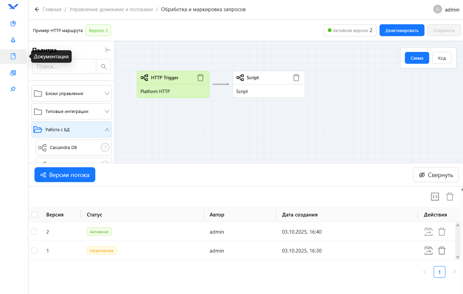Click the palette search input field
Image resolution: width=463 pixels, height=294 pixels.
(x=64, y=66)
